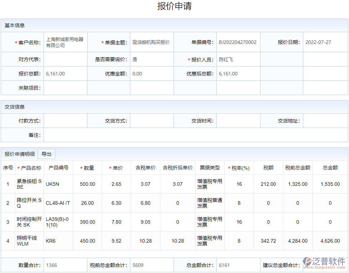The width and height of the screenshot is (349, 273).
Task: Click the empty 付款方式 field
Action: 65,120
